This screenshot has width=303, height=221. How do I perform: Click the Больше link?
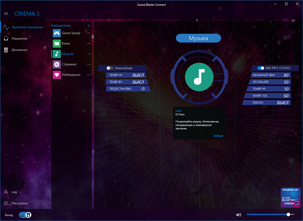[218, 136]
